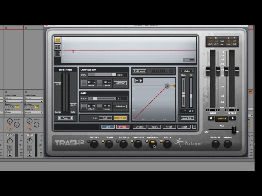Viewport: 262px width, 196px height.
Task: Open help with the question mark button
Action: click(194, 127)
